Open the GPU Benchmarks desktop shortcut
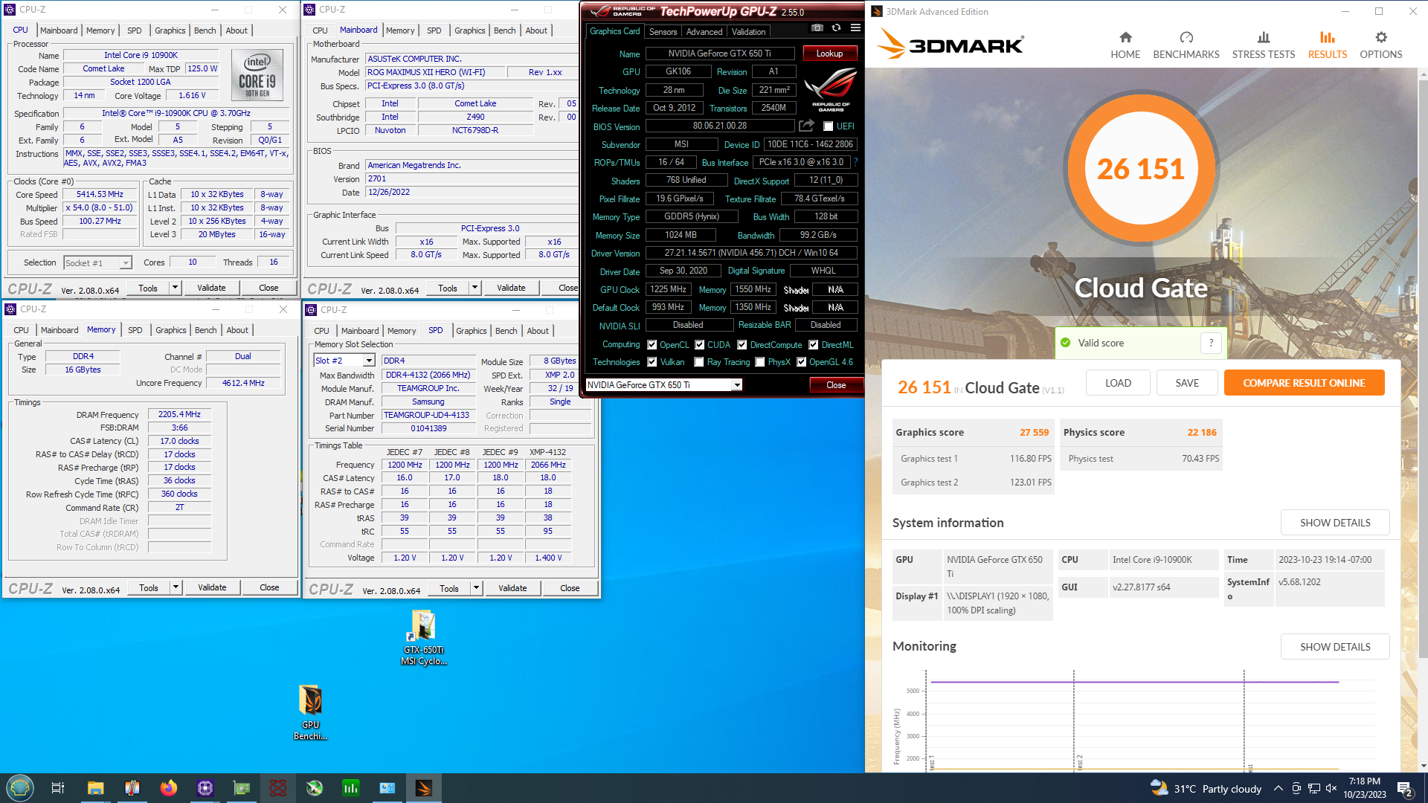1428x803 pixels. [310, 713]
